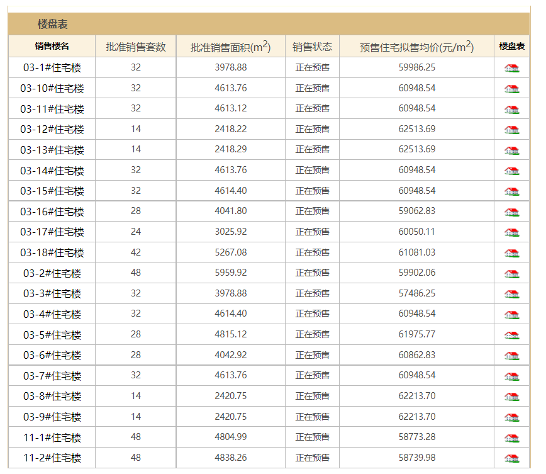This screenshot has width=546, height=474.
Task: Open house icon for 03-3#住宅楼
Action: (x=511, y=294)
